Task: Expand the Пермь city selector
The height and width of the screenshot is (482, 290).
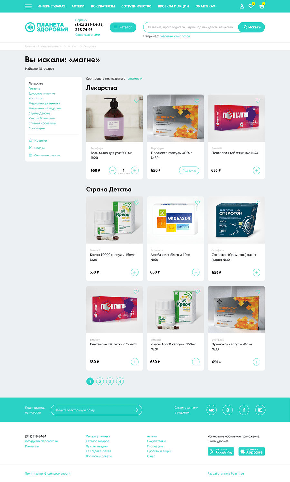Action: [81, 20]
